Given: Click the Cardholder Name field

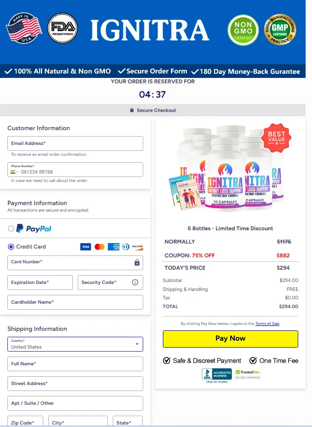Looking at the screenshot, I should 75,302.
